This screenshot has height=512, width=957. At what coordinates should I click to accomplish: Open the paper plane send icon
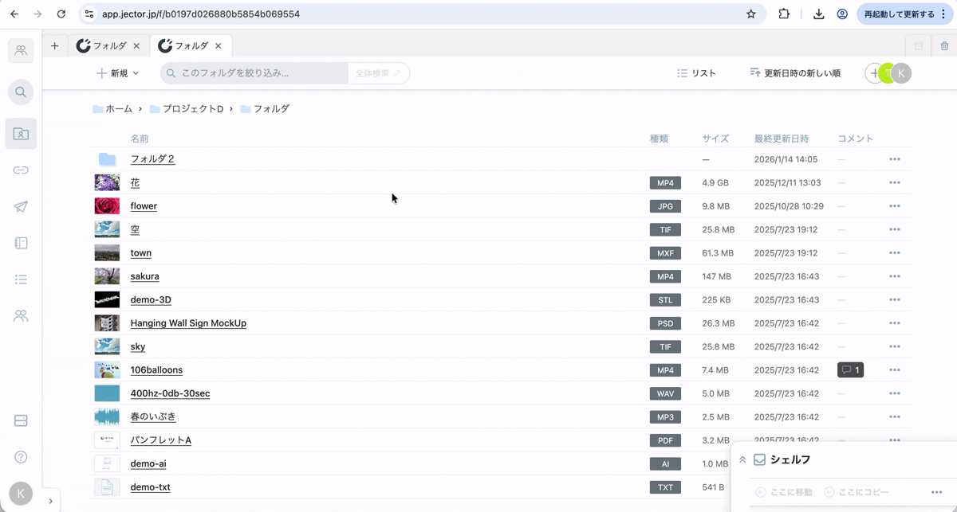[x=21, y=207]
